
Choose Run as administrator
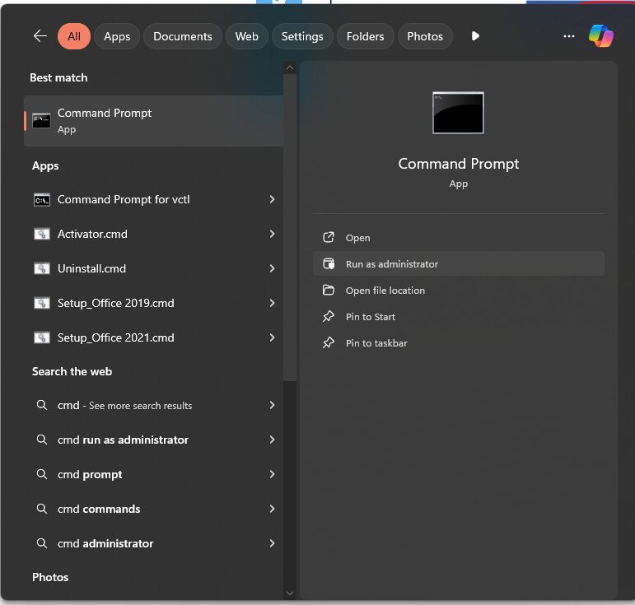pos(459,264)
